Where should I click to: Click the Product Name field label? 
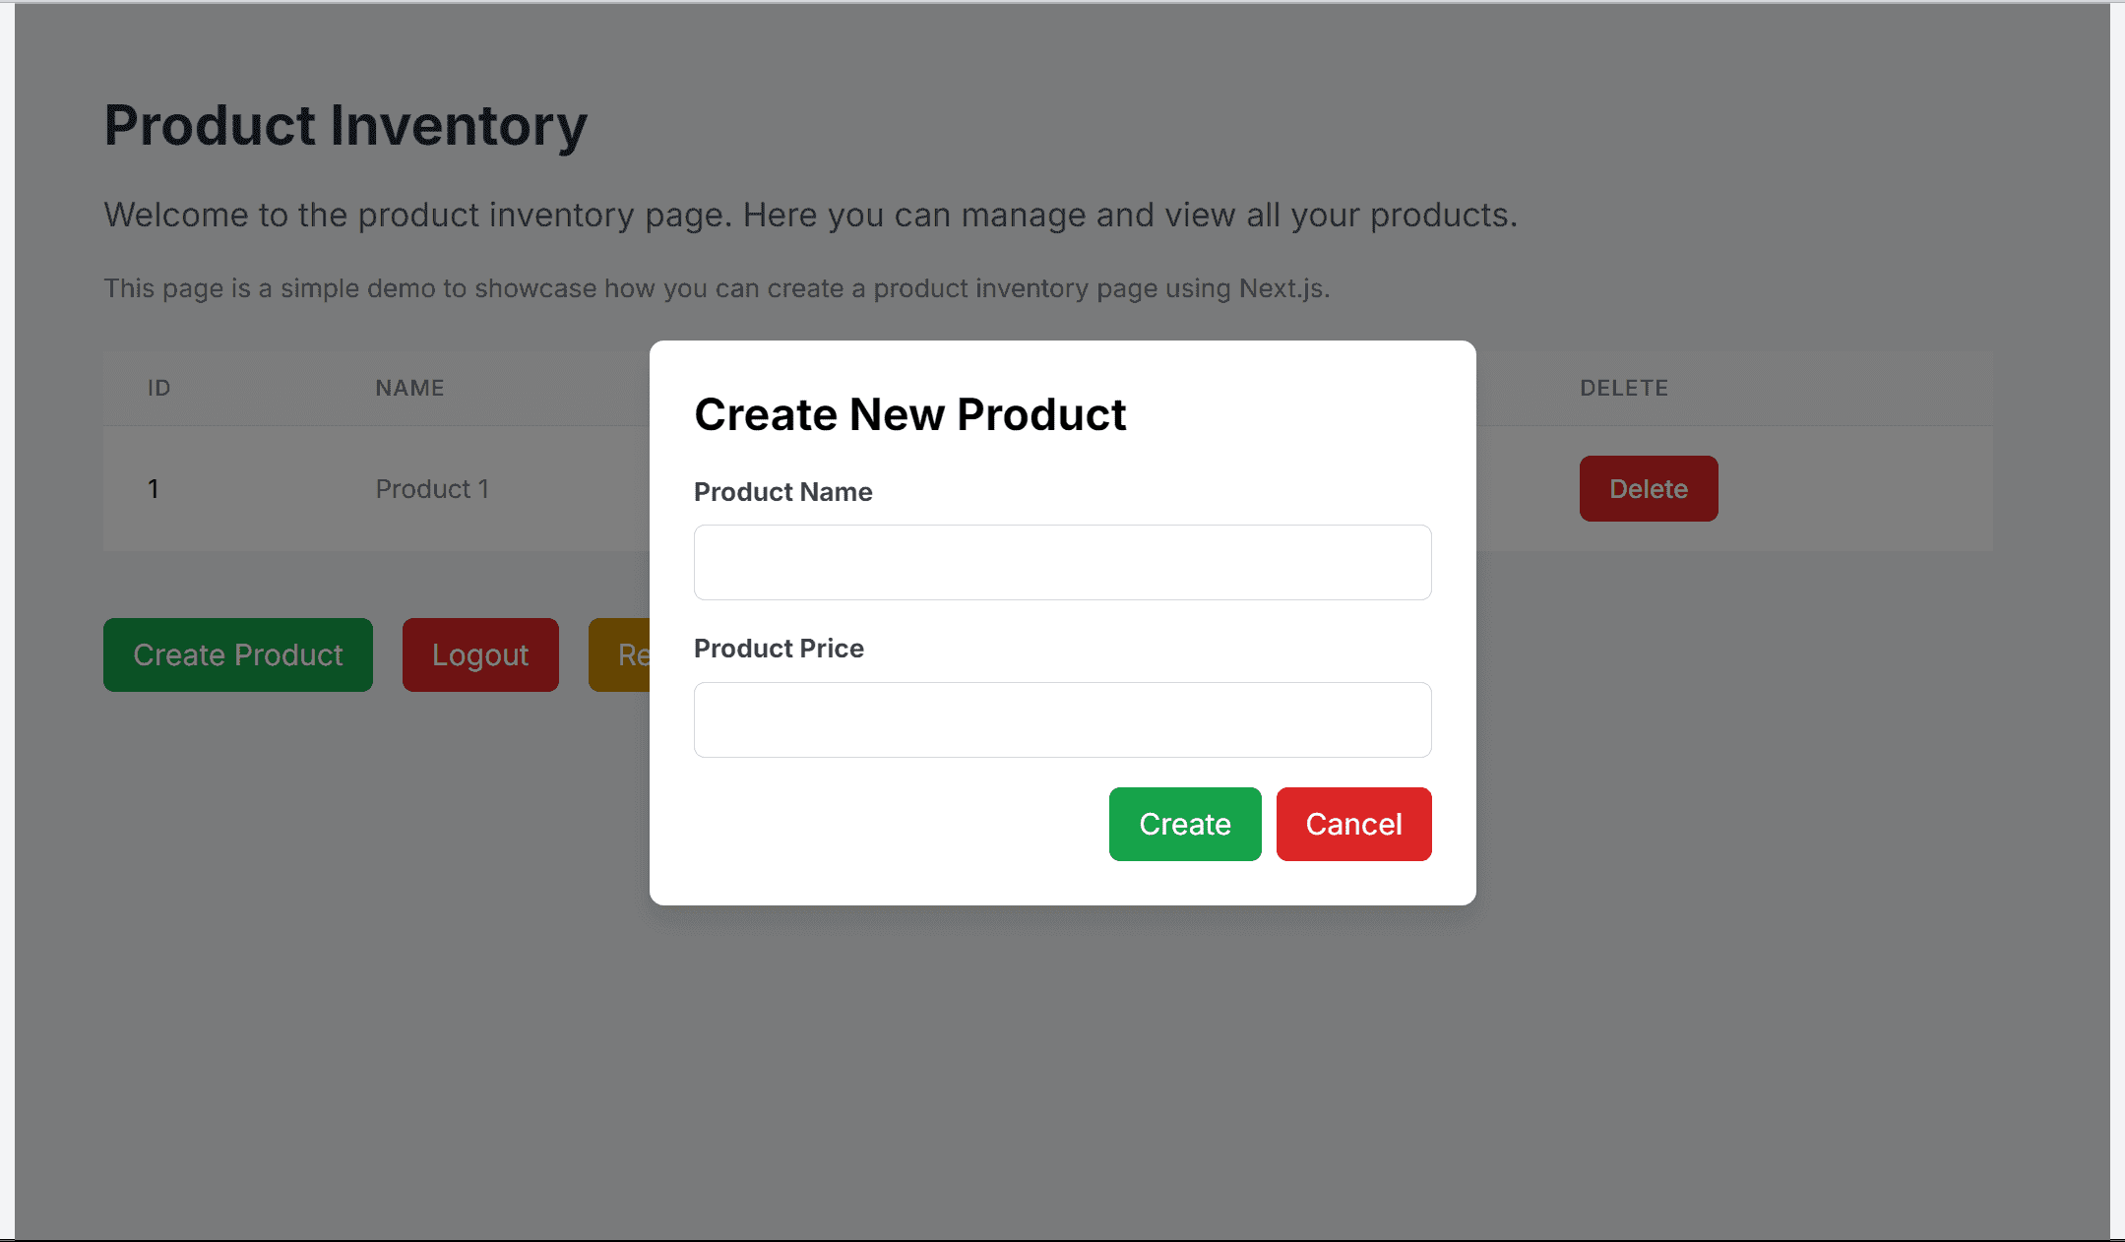783,492
